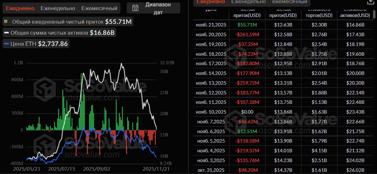Viewport: 377px width, 174px height.
Task: Select the нояб. 11,2025 date cell
Action: point(211,102)
